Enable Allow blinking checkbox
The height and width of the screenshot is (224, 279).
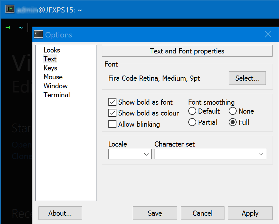click(112, 124)
